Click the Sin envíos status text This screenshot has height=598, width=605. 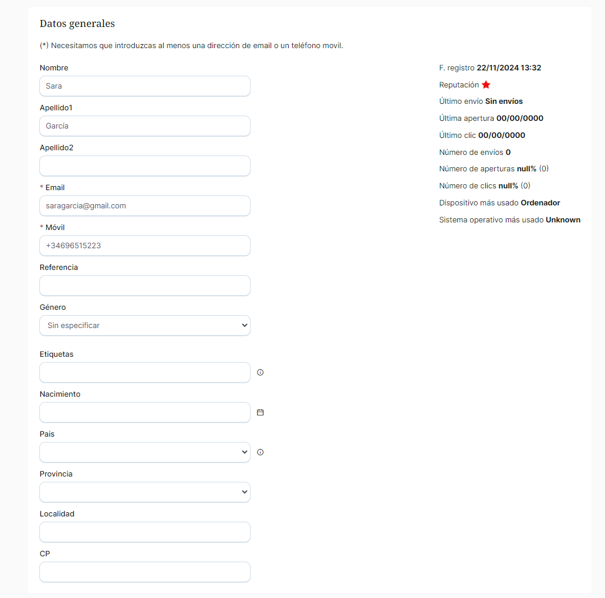click(x=503, y=102)
